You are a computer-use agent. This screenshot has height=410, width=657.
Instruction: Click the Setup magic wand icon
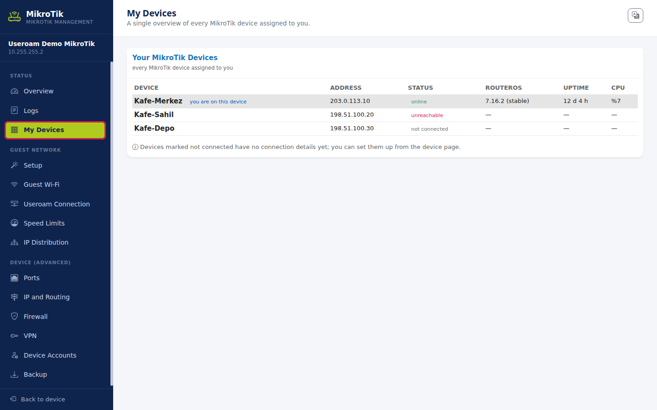point(15,165)
